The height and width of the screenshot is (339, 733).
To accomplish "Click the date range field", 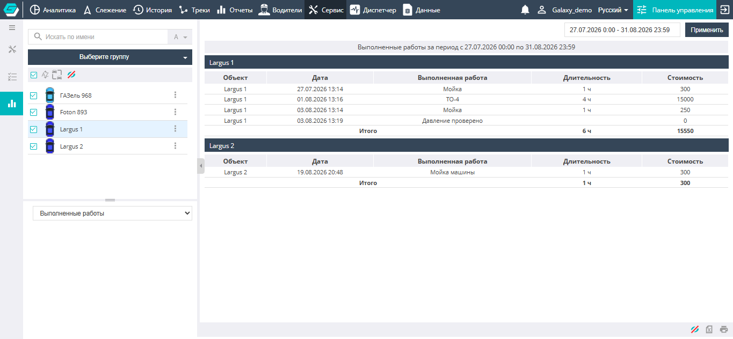I will click(622, 30).
